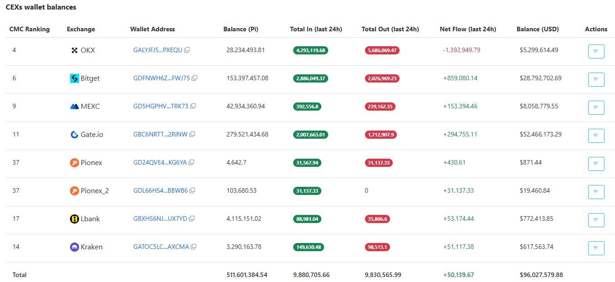Select the OKX exchange logo
Image resolution: width=615 pixels, height=282 pixels.
tap(74, 50)
